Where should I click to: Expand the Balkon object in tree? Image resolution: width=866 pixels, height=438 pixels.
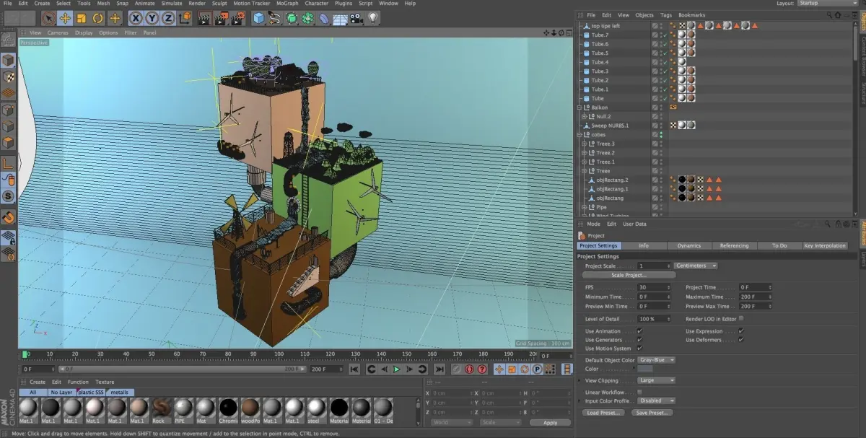point(579,108)
